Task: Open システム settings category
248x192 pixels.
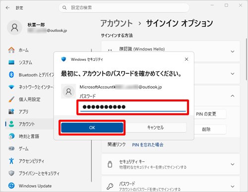Action: [x=25, y=62]
